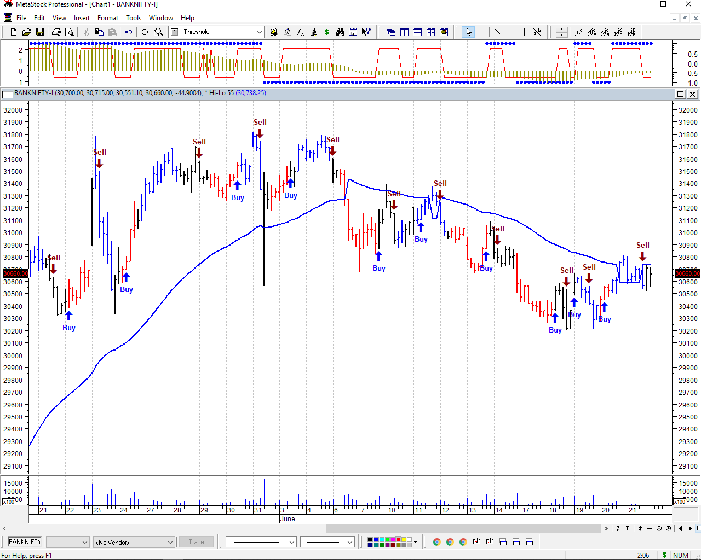Open the Expert Advisor icon

[288, 32]
